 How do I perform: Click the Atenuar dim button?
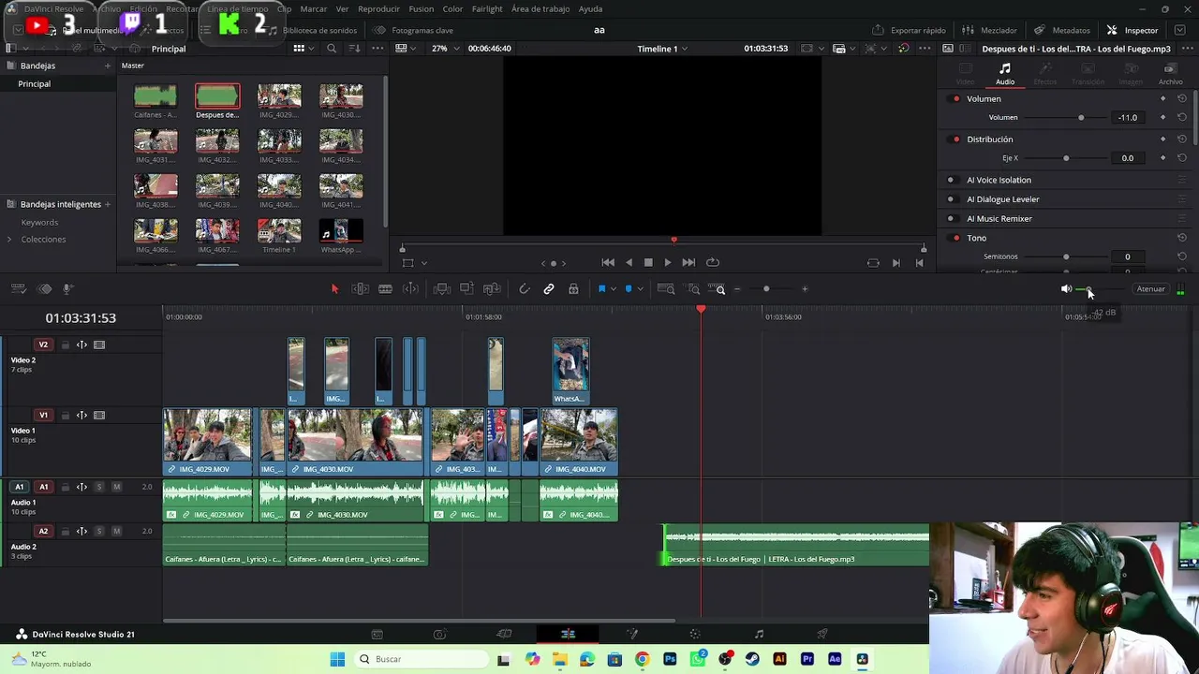(x=1150, y=289)
